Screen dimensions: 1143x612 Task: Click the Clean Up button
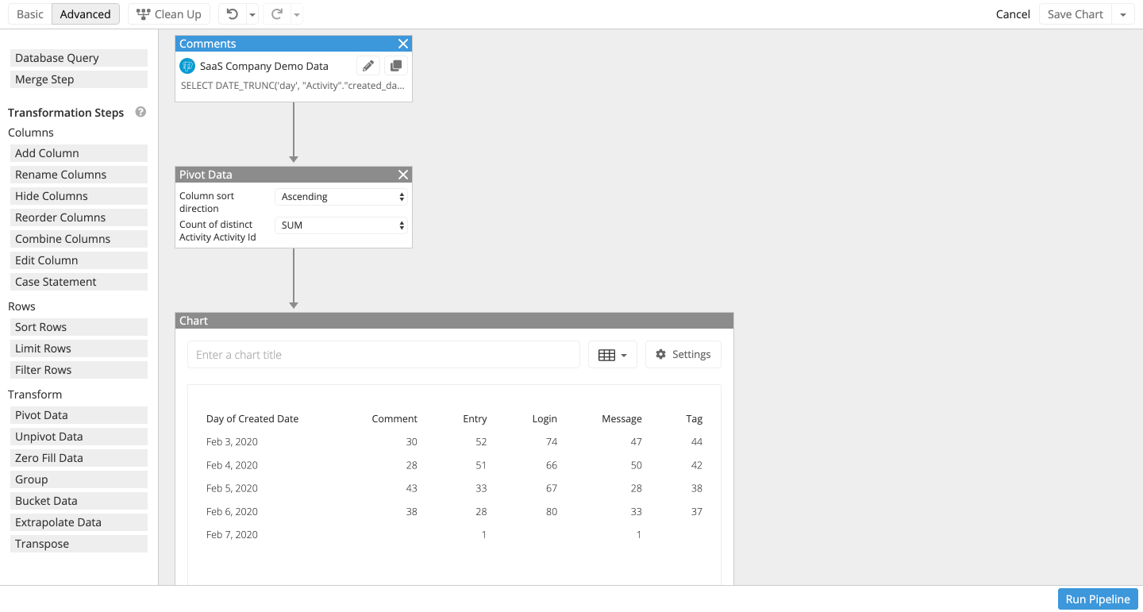click(x=168, y=14)
